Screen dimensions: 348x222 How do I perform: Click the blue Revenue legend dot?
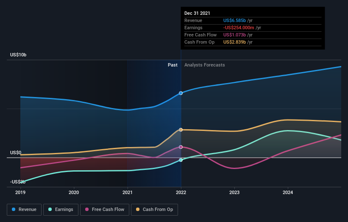point(14,209)
